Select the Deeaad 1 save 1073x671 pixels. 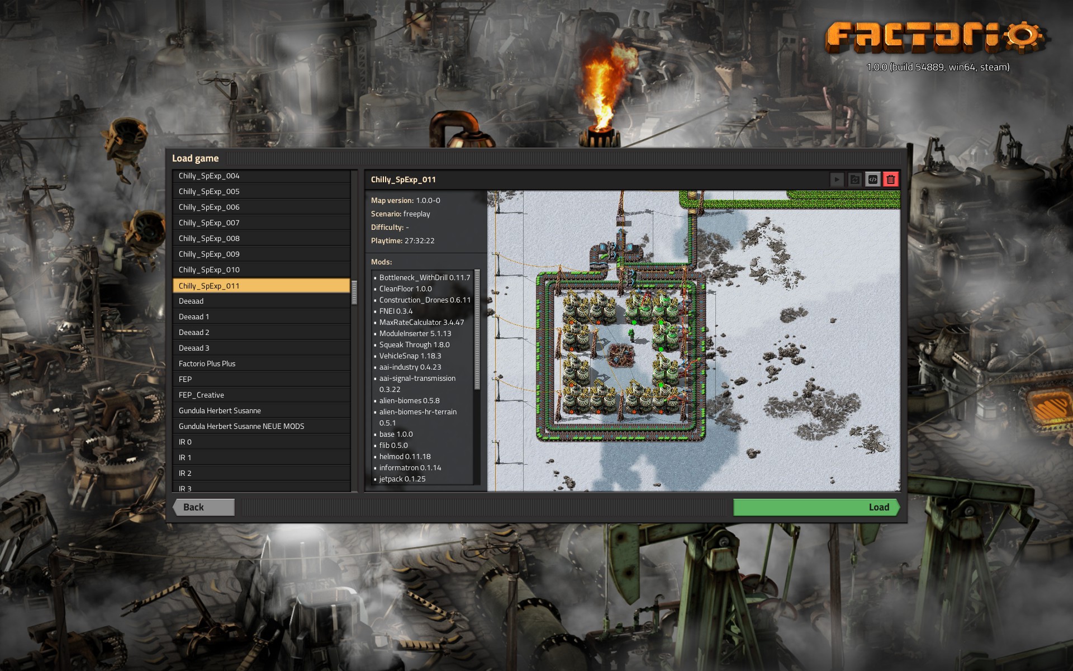(x=261, y=316)
